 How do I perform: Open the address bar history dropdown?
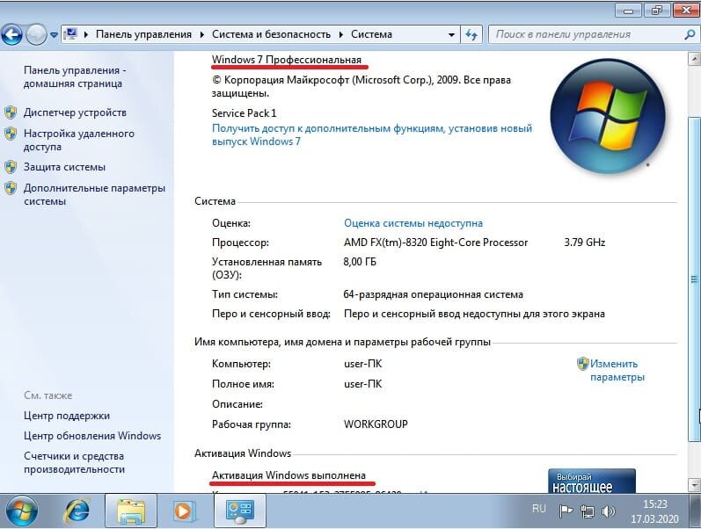[451, 34]
